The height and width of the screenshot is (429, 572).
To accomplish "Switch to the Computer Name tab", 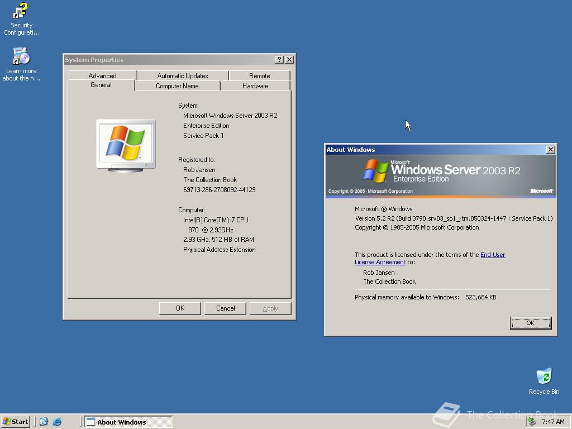I will pos(177,85).
